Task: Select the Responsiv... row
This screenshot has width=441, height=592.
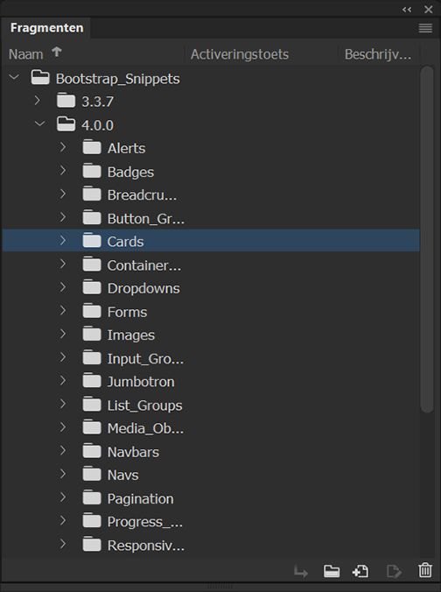Action: pos(211,546)
